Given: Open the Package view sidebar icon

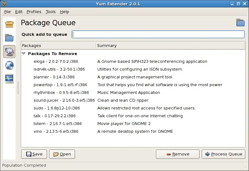Looking at the screenshot, I should click(9, 24).
